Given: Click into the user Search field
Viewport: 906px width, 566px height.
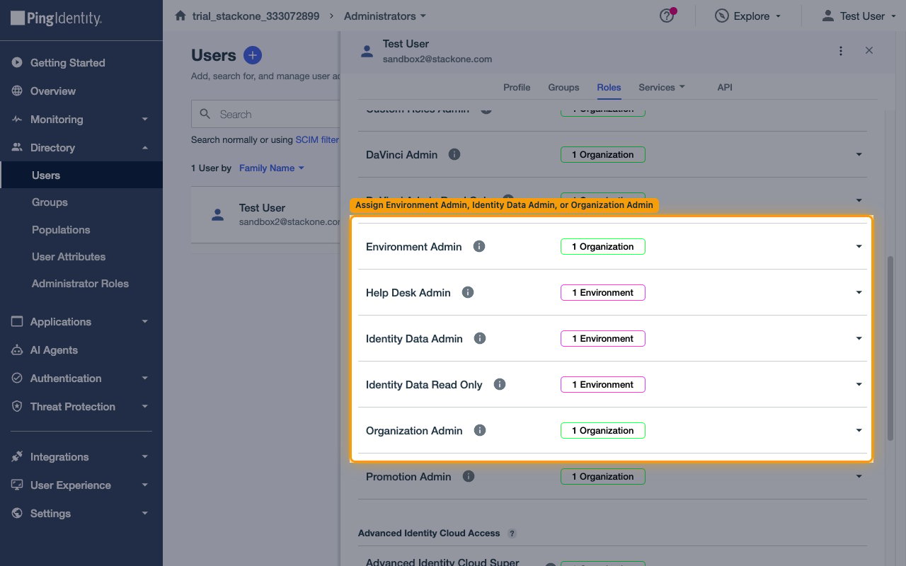Looking at the screenshot, I should point(266,114).
